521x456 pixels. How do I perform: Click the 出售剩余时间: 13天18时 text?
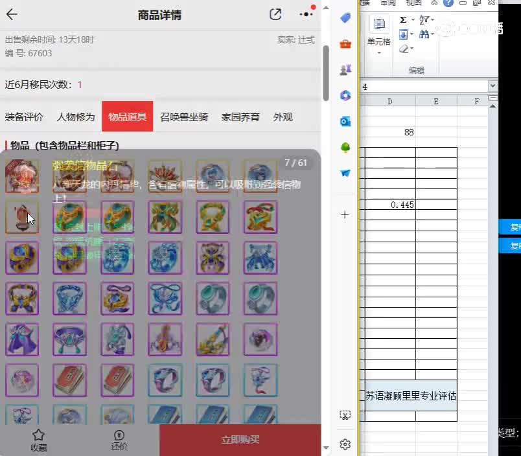pos(49,40)
